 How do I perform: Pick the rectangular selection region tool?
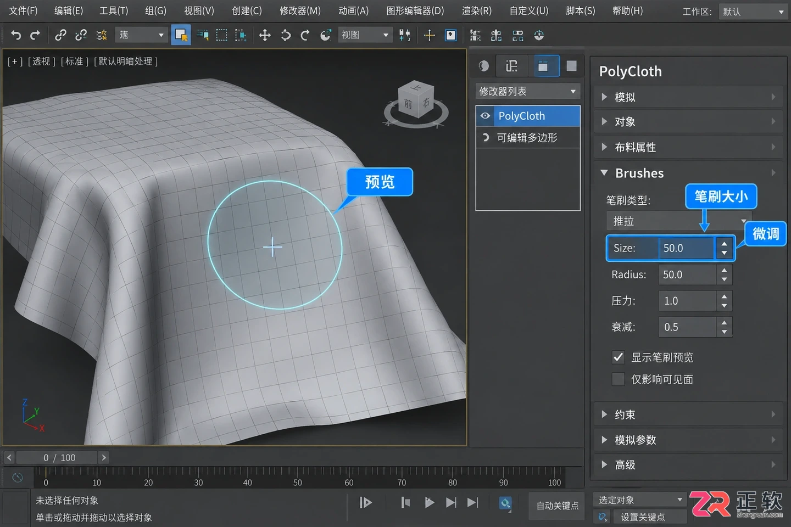pyautogui.click(x=221, y=35)
